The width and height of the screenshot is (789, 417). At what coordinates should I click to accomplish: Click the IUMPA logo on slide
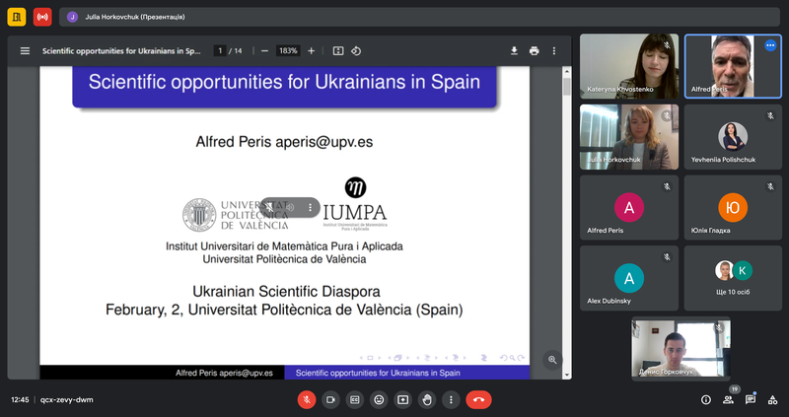355,204
